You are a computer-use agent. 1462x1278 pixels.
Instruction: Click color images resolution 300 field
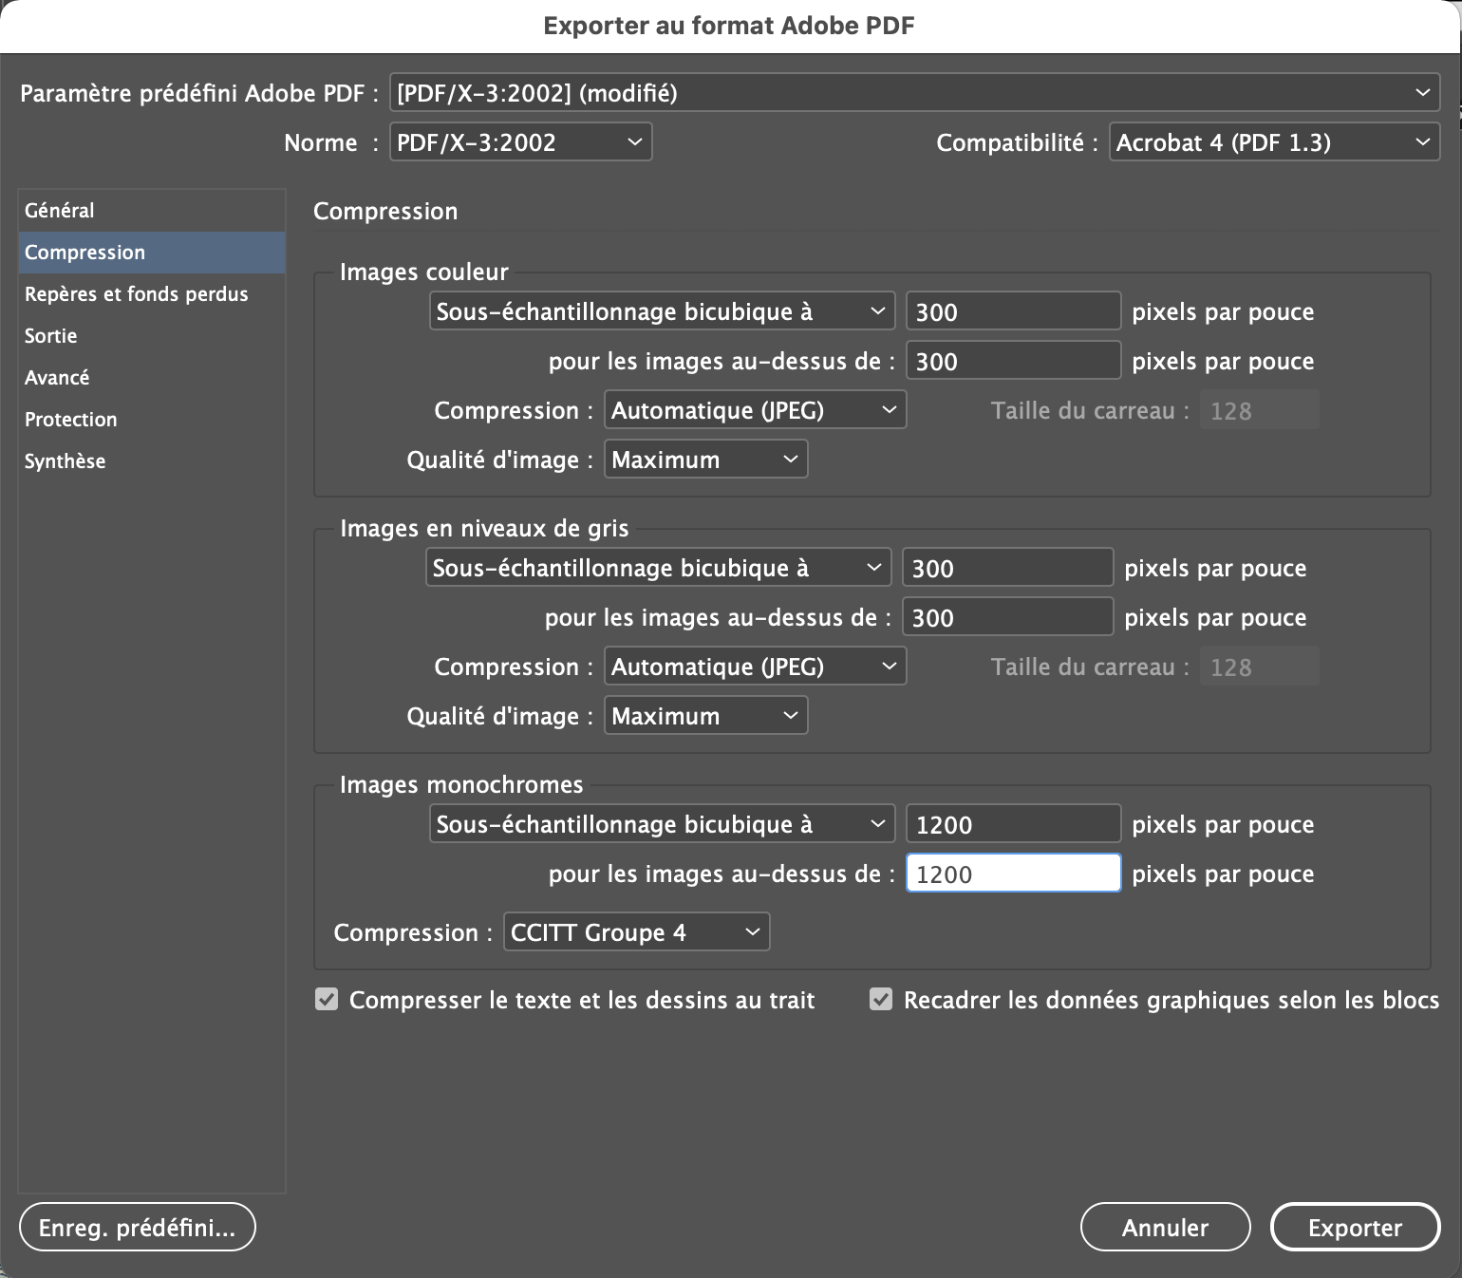pos(1012,311)
